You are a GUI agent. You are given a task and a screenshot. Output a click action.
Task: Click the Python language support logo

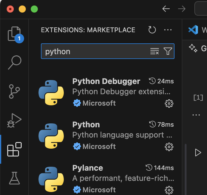point(51,136)
